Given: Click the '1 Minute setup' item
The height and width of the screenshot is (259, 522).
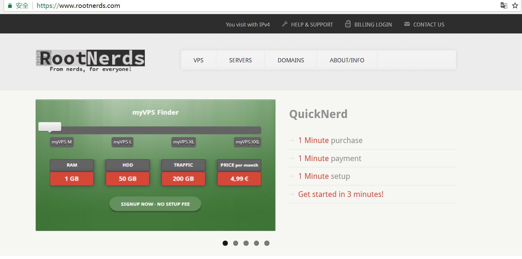Looking at the screenshot, I should pos(324,176).
